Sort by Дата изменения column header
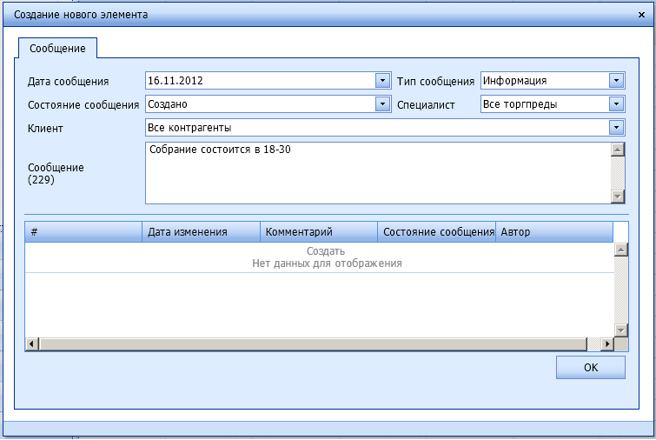The image size is (656, 440). point(201,232)
